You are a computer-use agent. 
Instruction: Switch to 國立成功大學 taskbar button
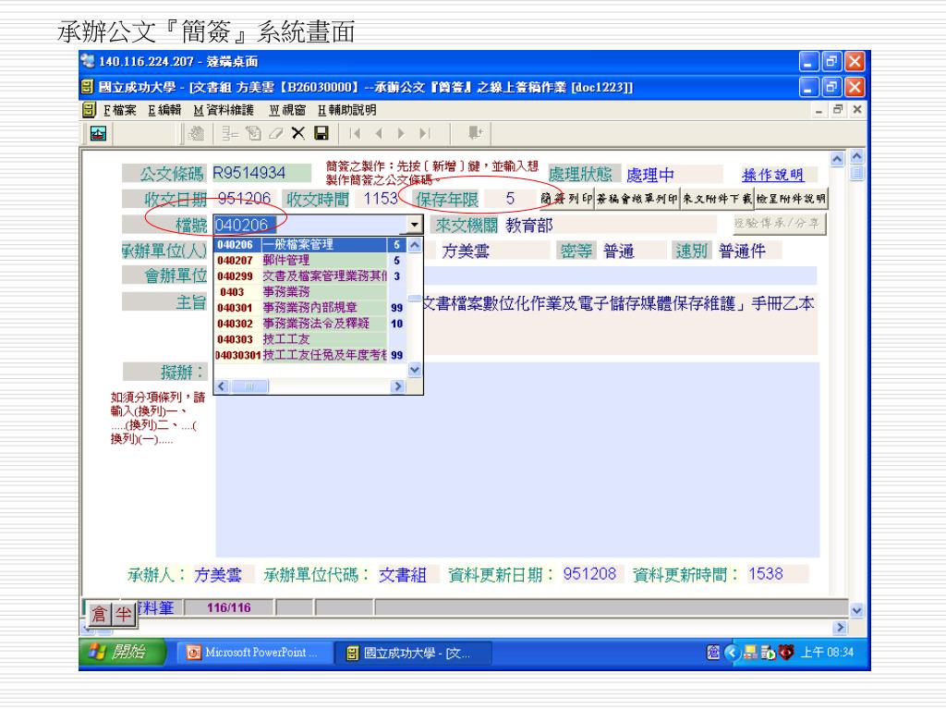pyautogui.click(x=413, y=653)
